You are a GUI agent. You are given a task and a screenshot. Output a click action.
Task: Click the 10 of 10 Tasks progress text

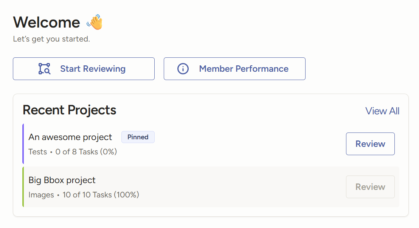pos(101,195)
